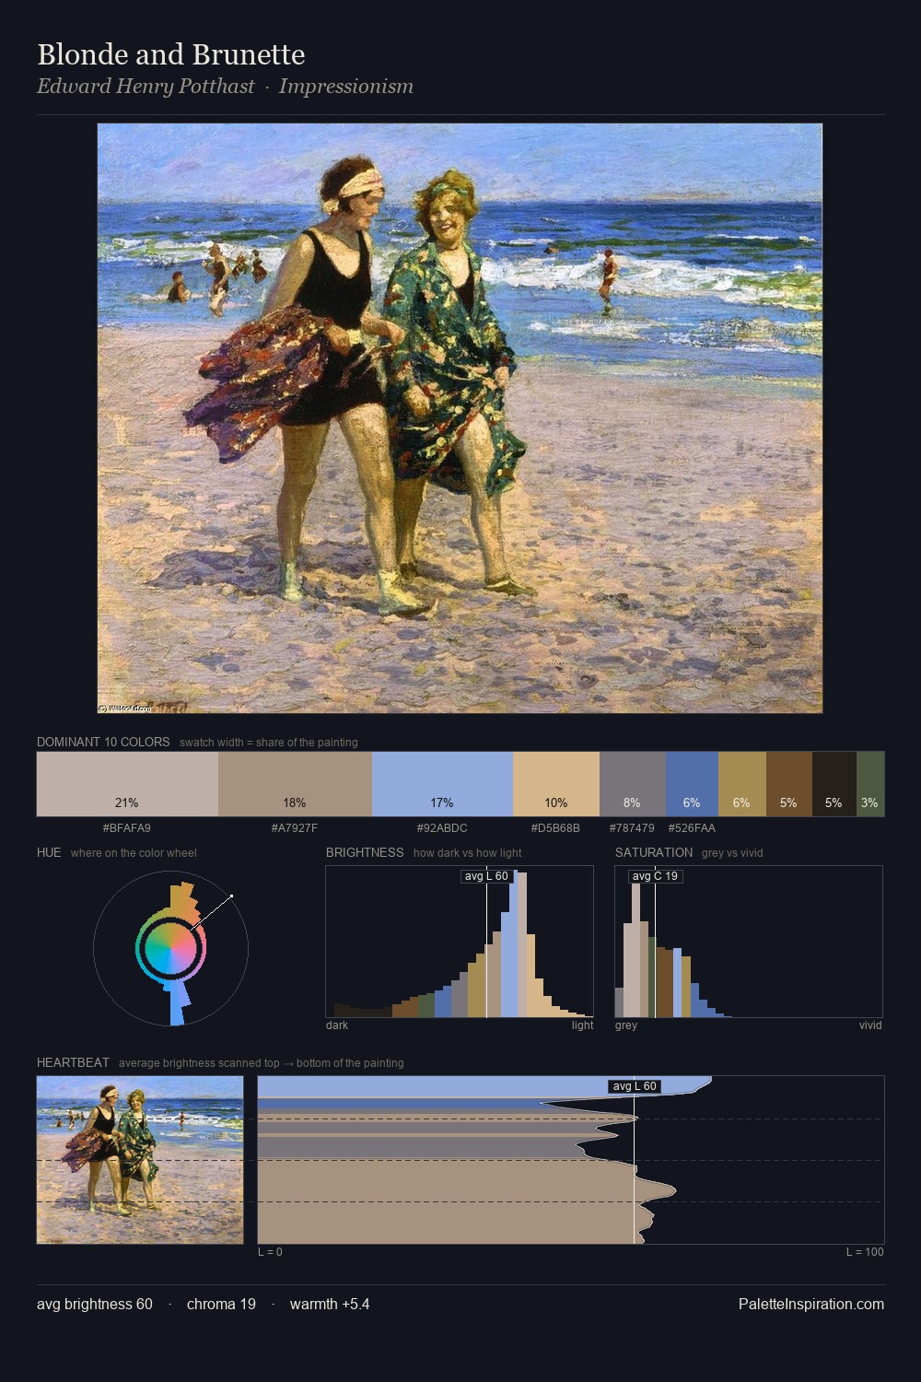Click the hex code #BFAFA9
The image size is (921, 1382).
[127, 828]
